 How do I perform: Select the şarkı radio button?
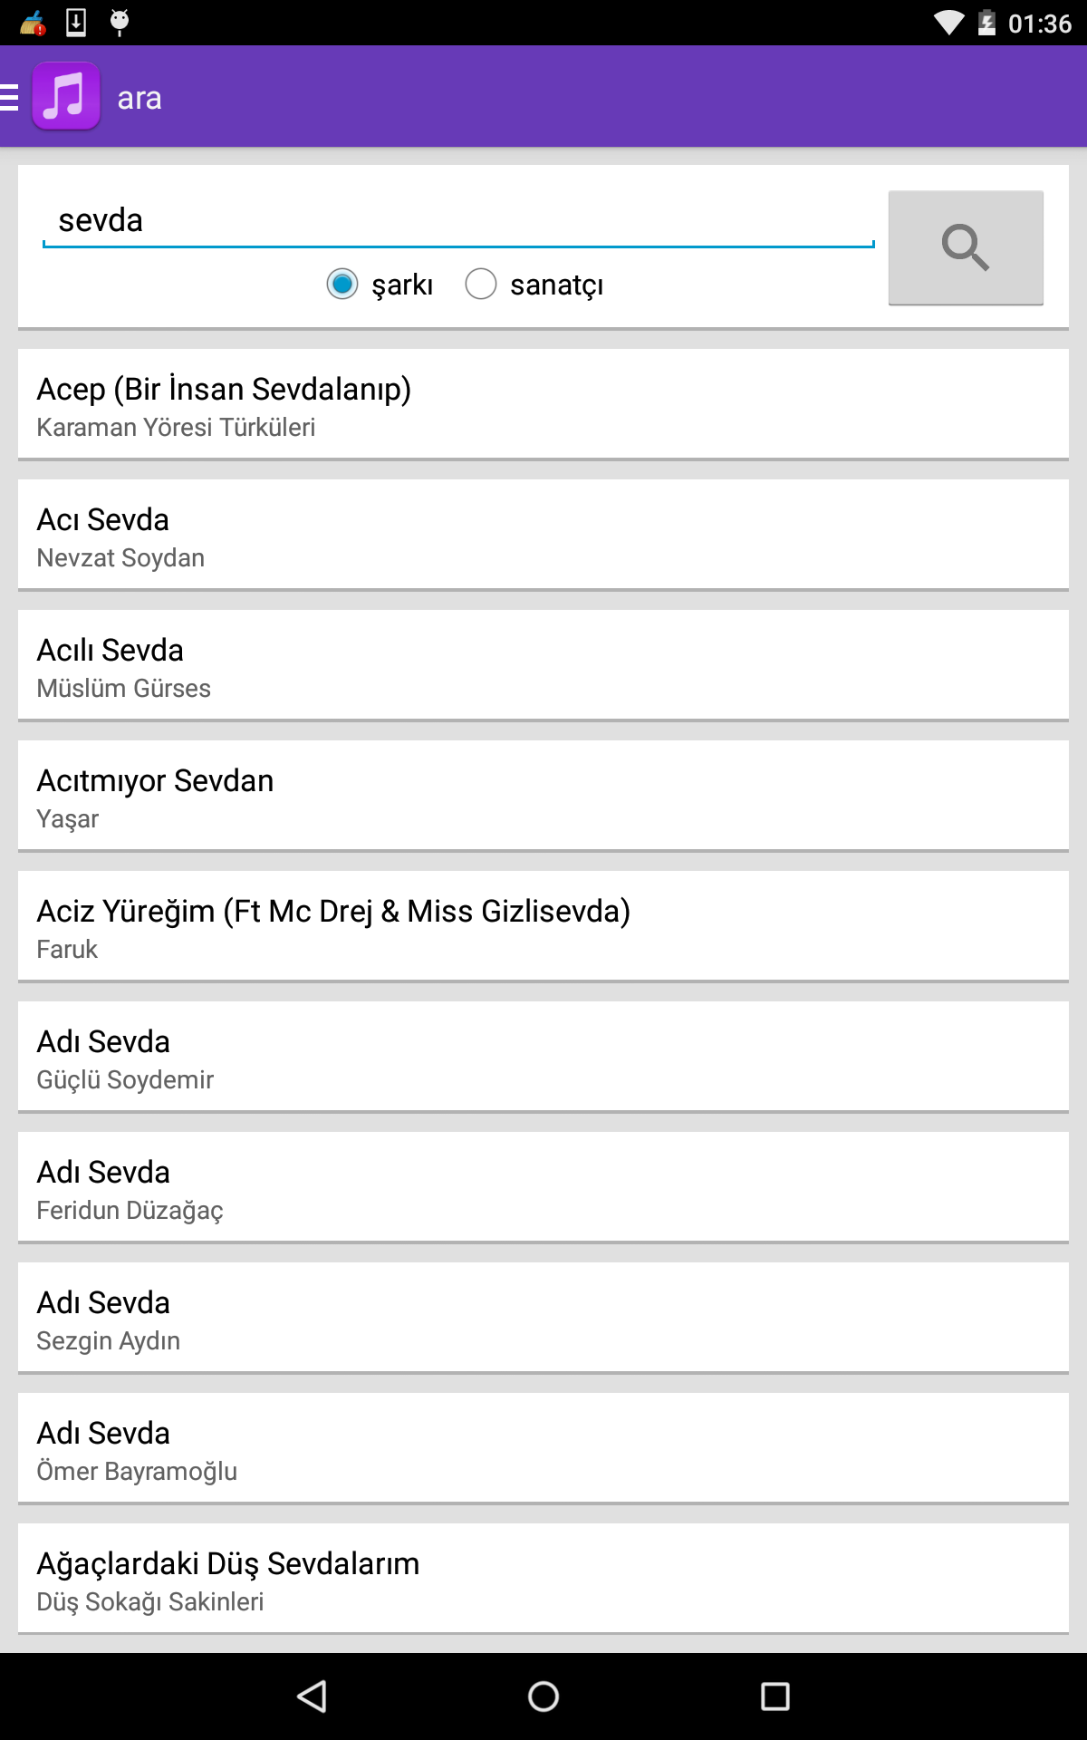(x=342, y=284)
